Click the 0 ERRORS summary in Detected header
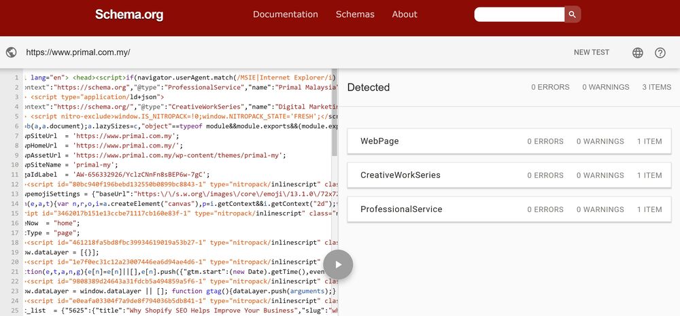 point(550,87)
